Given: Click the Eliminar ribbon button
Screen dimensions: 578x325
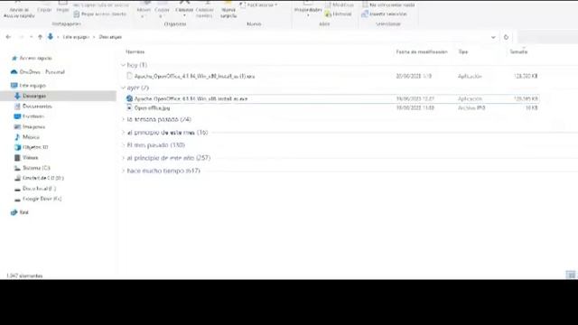Looking at the screenshot, I should coord(184,10).
